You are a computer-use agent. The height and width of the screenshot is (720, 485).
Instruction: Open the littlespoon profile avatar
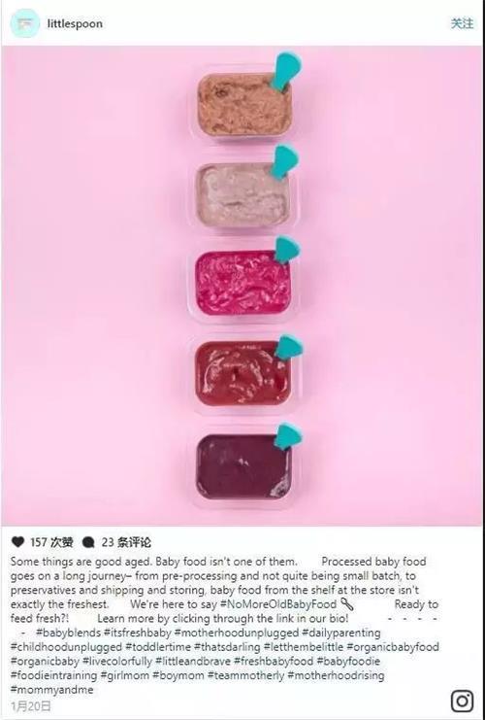pos(25,23)
